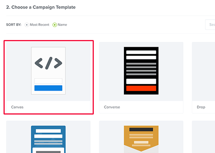
Task: Click the code brackets icon on Canvas
Action: 48,63
